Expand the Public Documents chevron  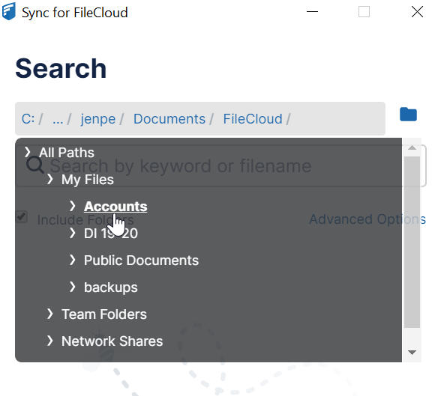pos(72,260)
